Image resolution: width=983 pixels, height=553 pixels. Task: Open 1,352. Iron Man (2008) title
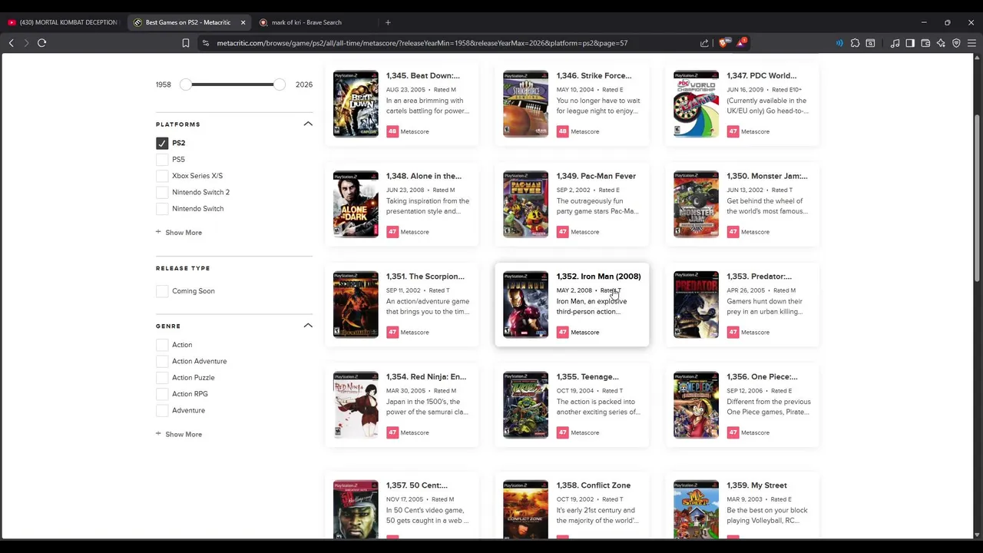pyautogui.click(x=598, y=276)
